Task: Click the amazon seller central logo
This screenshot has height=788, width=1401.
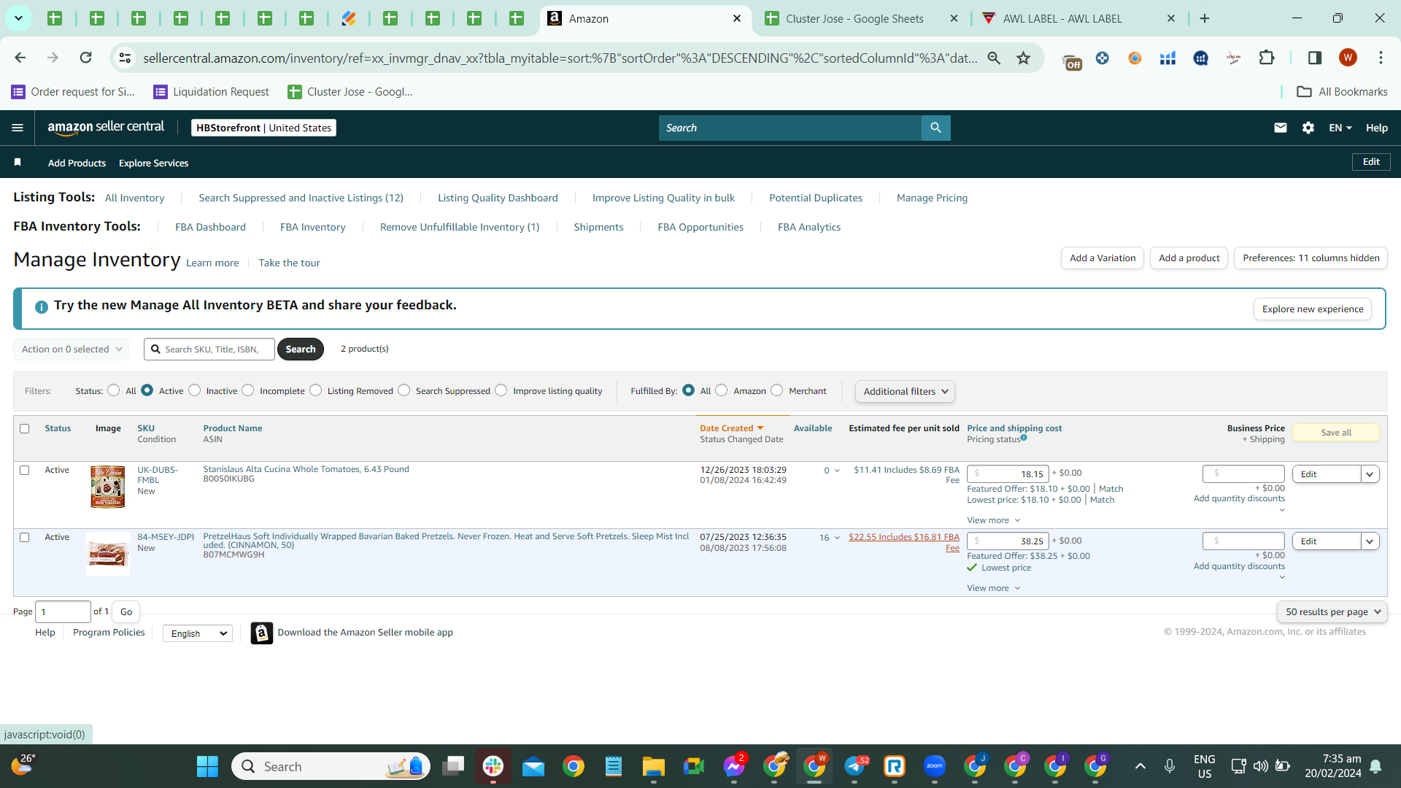Action: [106, 128]
